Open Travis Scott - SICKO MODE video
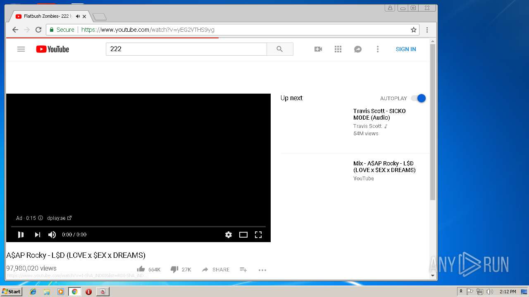529x297 pixels. (379, 114)
